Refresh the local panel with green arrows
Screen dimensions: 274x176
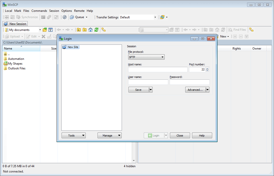tap(96, 30)
